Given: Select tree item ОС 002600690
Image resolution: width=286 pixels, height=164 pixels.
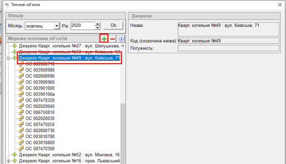Looking at the screenshot, I should [40, 76].
